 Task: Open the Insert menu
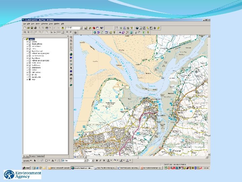tap(38, 24)
